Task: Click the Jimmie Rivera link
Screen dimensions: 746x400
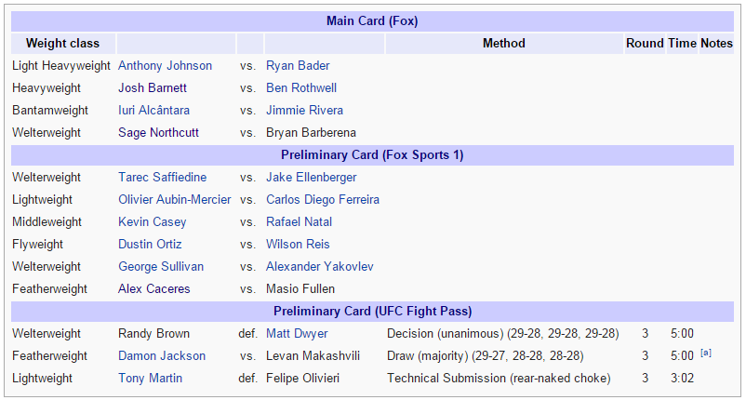Action: pyautogui.click(x=304, y=111)
